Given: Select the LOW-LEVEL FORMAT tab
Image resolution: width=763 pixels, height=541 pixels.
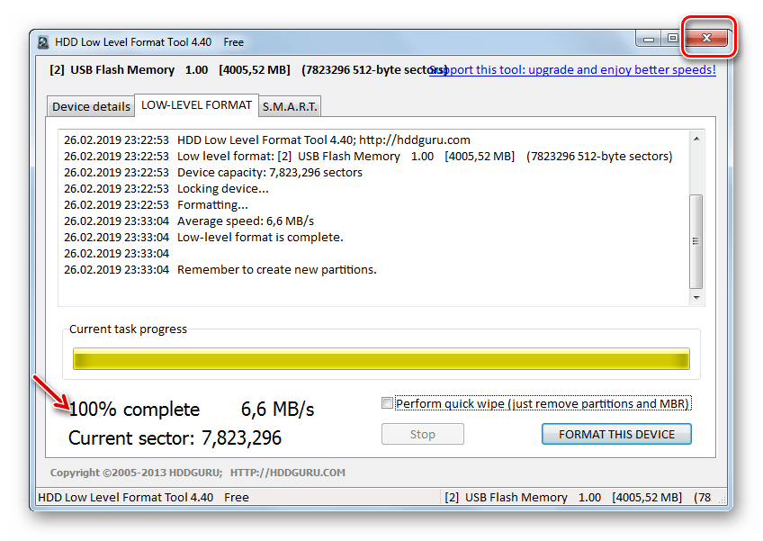Looking at the screenshot, I should tap(196, 105).
